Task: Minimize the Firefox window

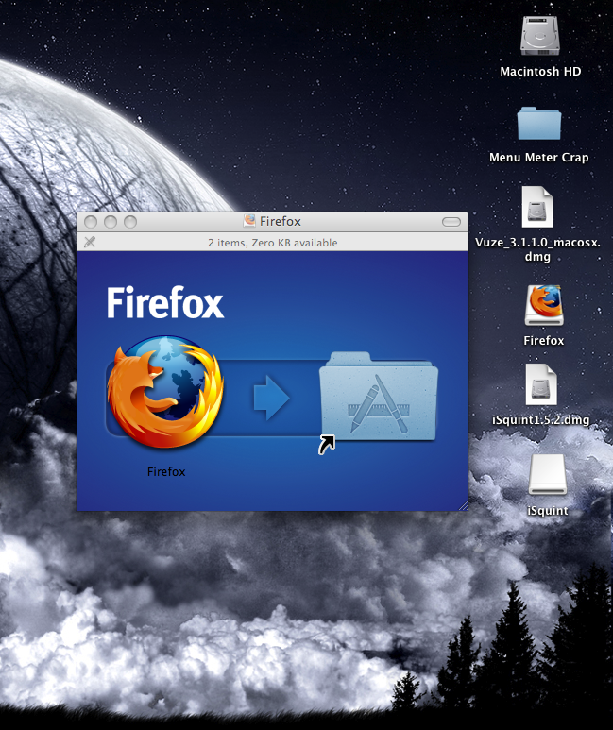Action: (x=111, y=222)
